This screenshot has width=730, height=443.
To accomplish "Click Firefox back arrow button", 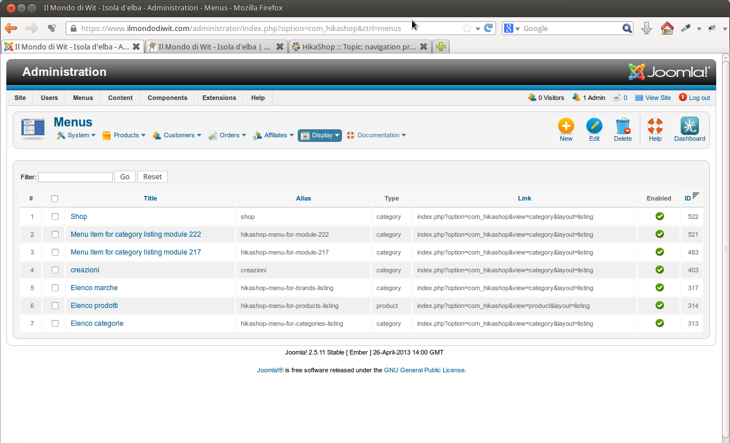I will tap(11, 28).
